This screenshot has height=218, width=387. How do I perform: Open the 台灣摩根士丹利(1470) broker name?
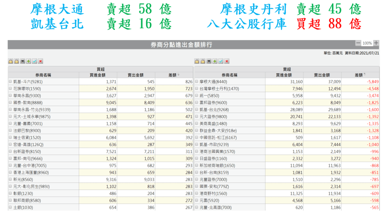[x=219, y=88]
